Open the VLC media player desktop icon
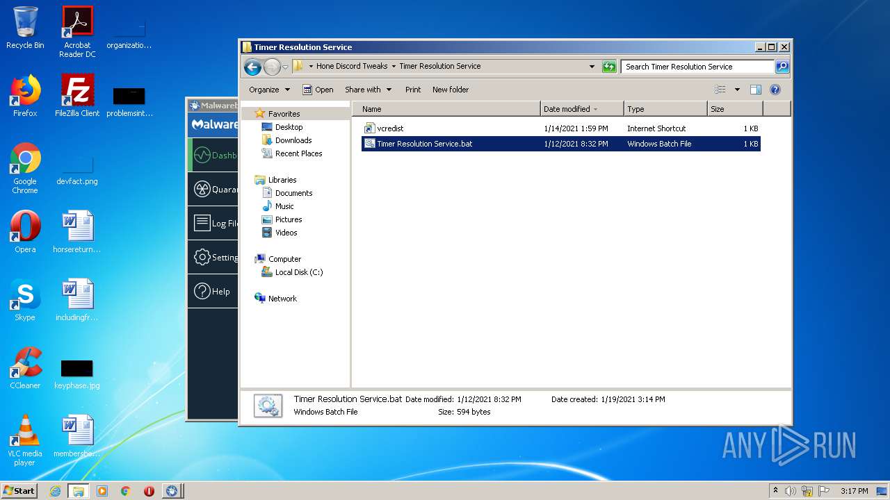The width and height of the screenshot is (890, 500). pos(25,440)
